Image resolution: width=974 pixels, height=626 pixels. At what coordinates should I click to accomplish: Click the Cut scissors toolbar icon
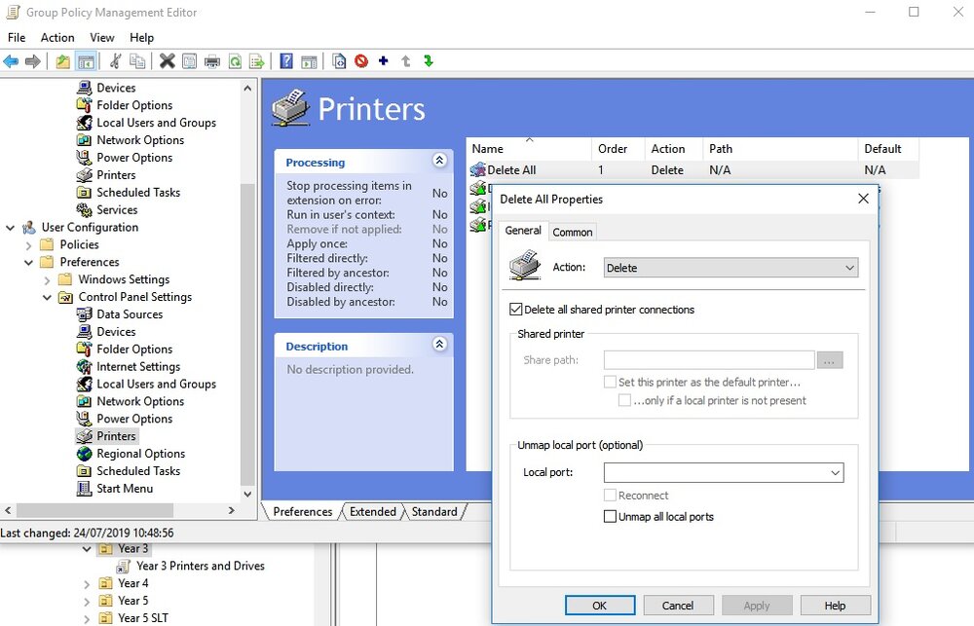[x=116, y=61]
